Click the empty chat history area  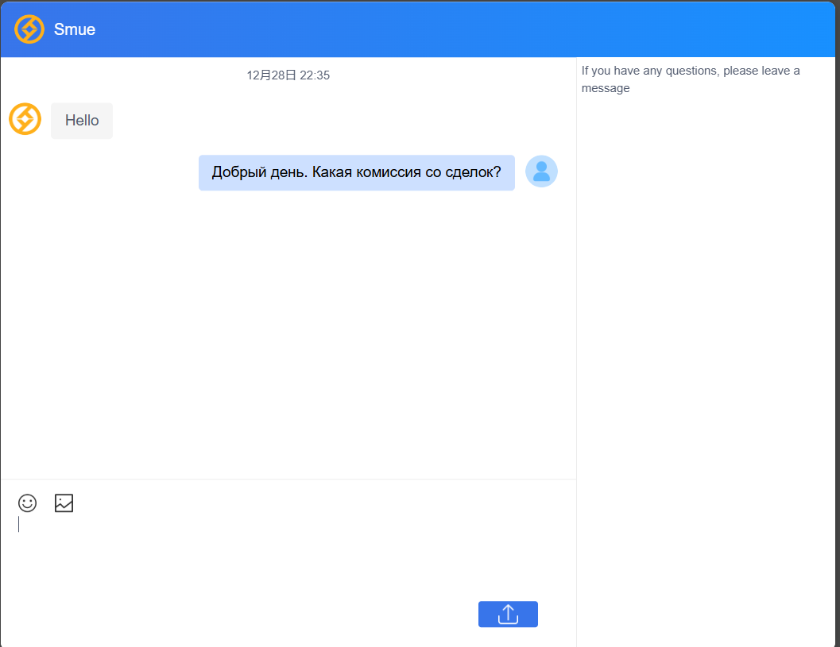tap(286, 333)
